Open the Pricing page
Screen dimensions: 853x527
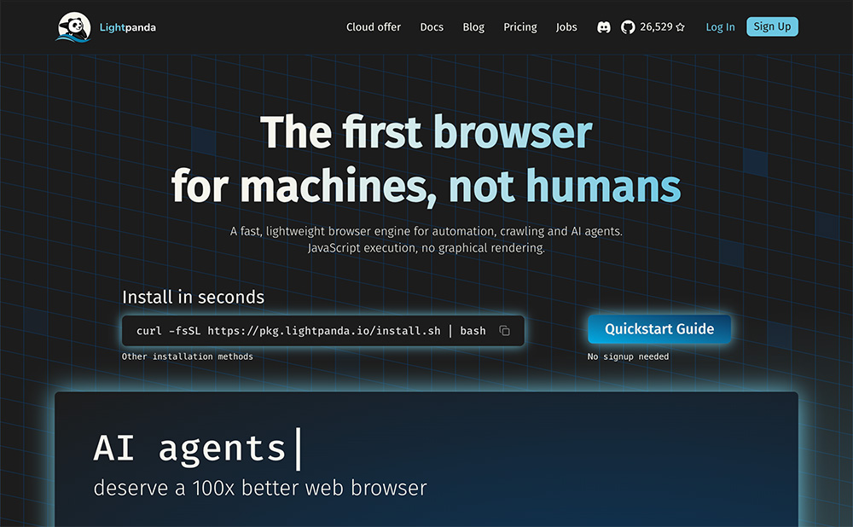coord(519,27)
